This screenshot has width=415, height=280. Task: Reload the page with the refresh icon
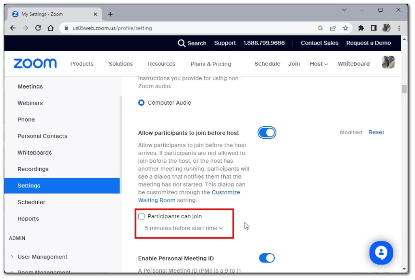click(38, 28)
